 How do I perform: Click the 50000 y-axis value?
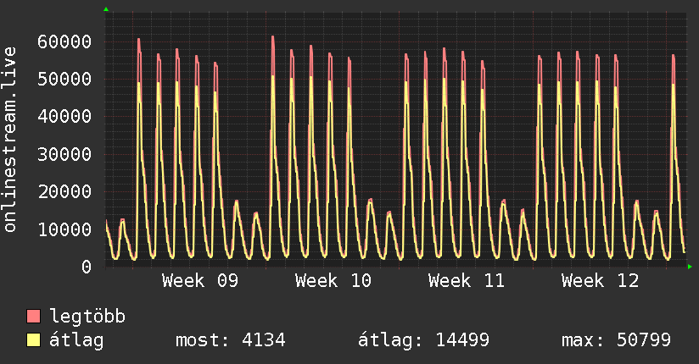point(64,80)
